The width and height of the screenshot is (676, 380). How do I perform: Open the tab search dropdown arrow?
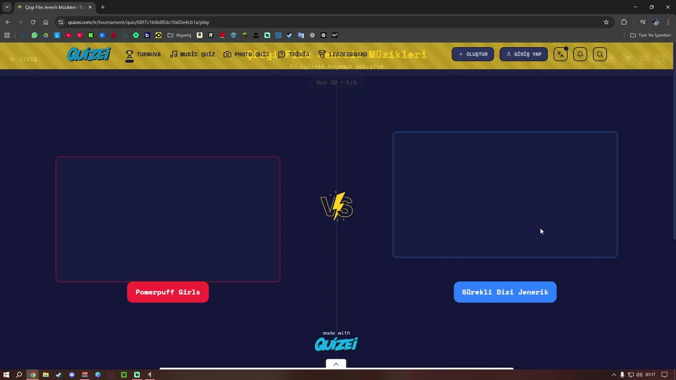click(x=7, y=7)
